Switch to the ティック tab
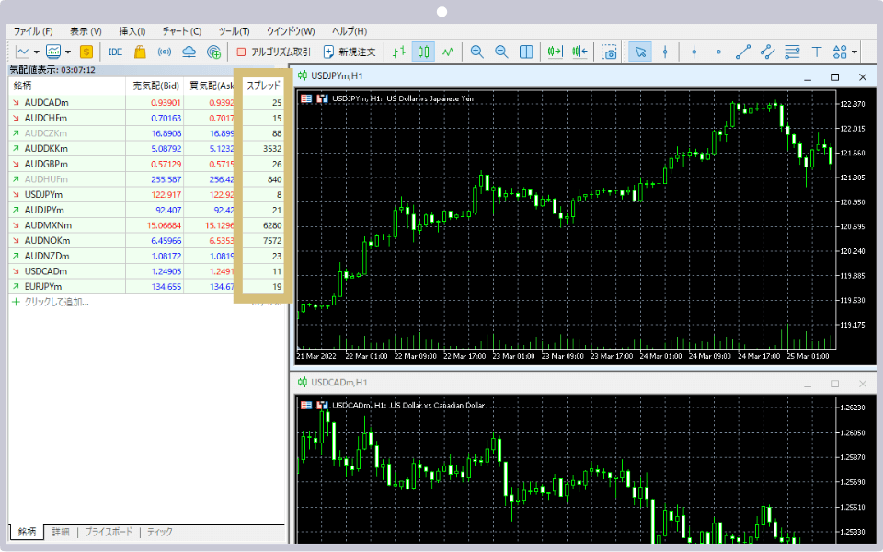Image resolution: width=883 pixels, height=552 pixels. [x=160, y=532]
